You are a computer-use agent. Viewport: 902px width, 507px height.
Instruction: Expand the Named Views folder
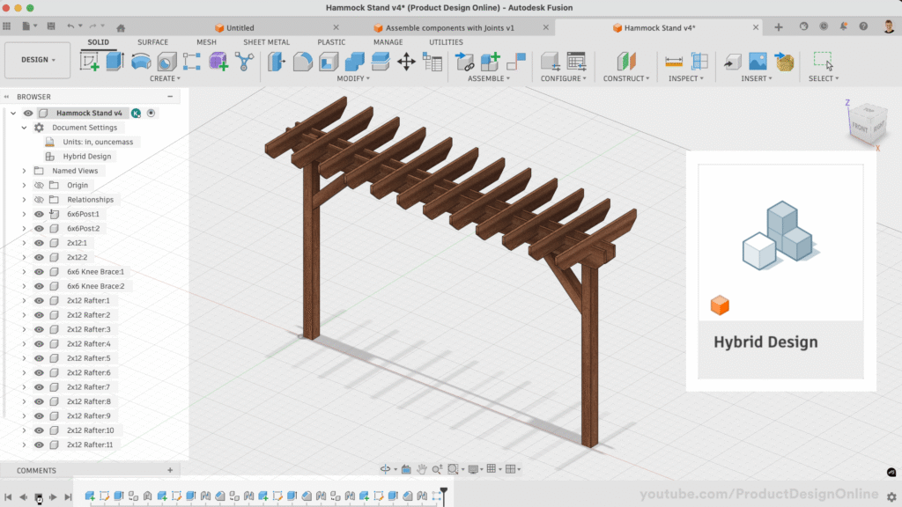(24, 171)
